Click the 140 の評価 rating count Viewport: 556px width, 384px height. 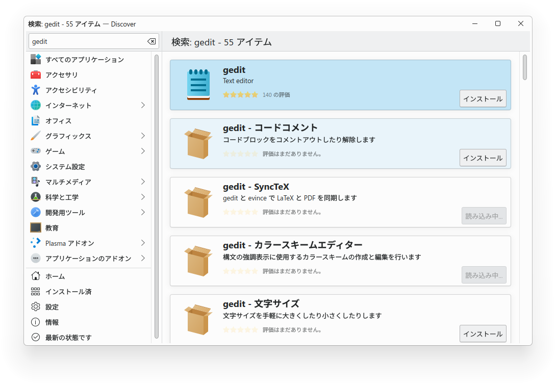(276, 95)
